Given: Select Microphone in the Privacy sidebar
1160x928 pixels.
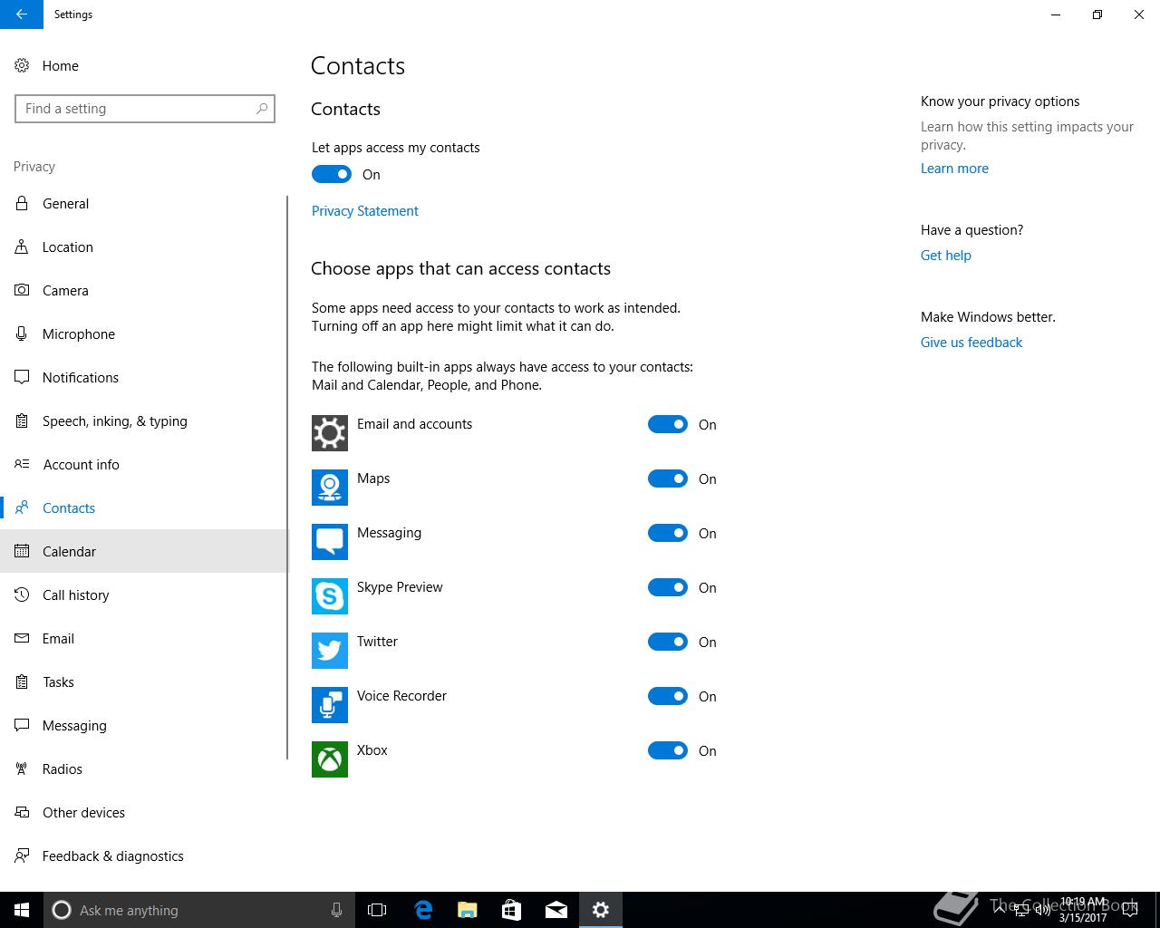Looking at the screenshot, I should click(x=79, y=333).
